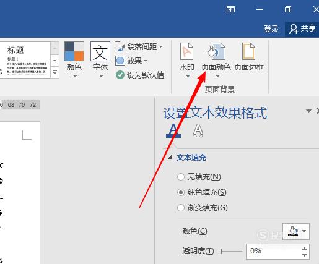Open the fill Color (颜色) picker dropdown
This screenshot has height=264, width=319.
click(x=296, y=231)
